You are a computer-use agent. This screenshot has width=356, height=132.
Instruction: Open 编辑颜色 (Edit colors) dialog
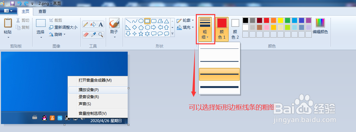click(x=320, y=26)
